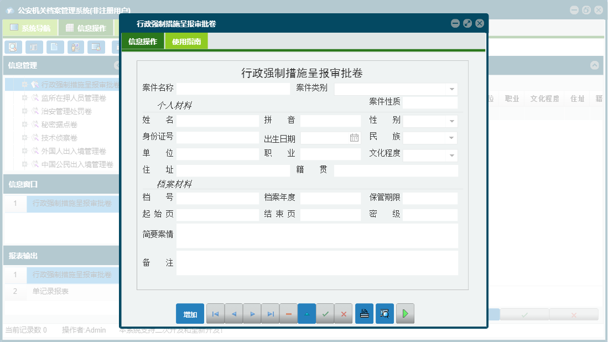Click the monitor settings toolbar icon in main window

96,47
